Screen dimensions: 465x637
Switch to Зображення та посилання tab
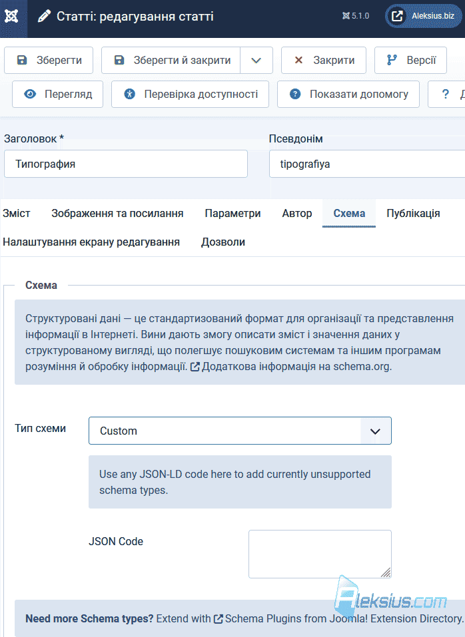[x=117, y=213]
